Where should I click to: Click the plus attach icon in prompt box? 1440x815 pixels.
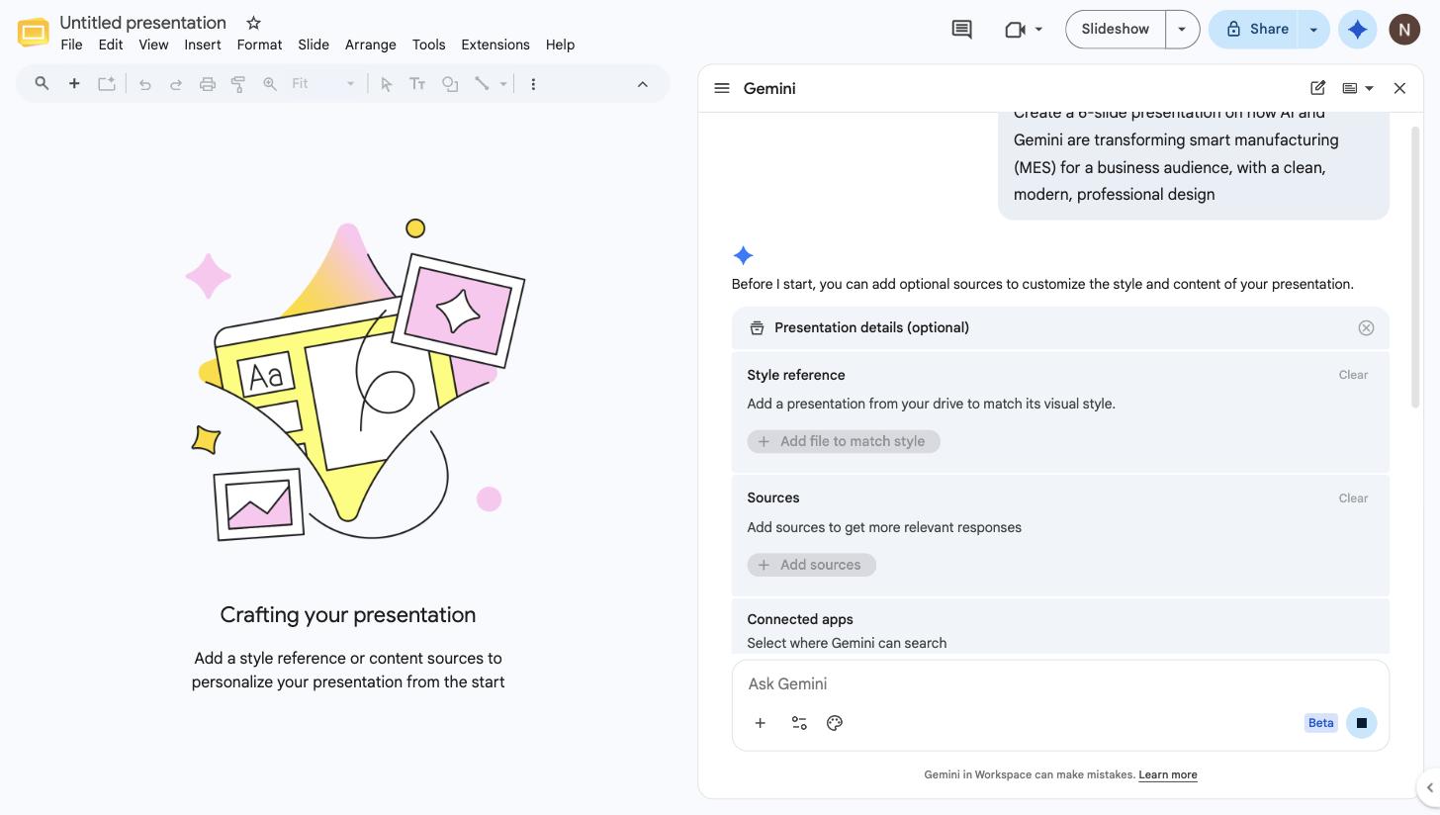point(761,723)
